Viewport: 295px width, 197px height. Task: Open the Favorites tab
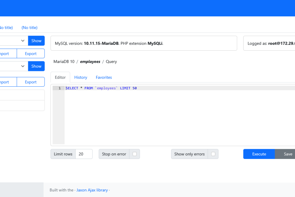click(104, 77)
